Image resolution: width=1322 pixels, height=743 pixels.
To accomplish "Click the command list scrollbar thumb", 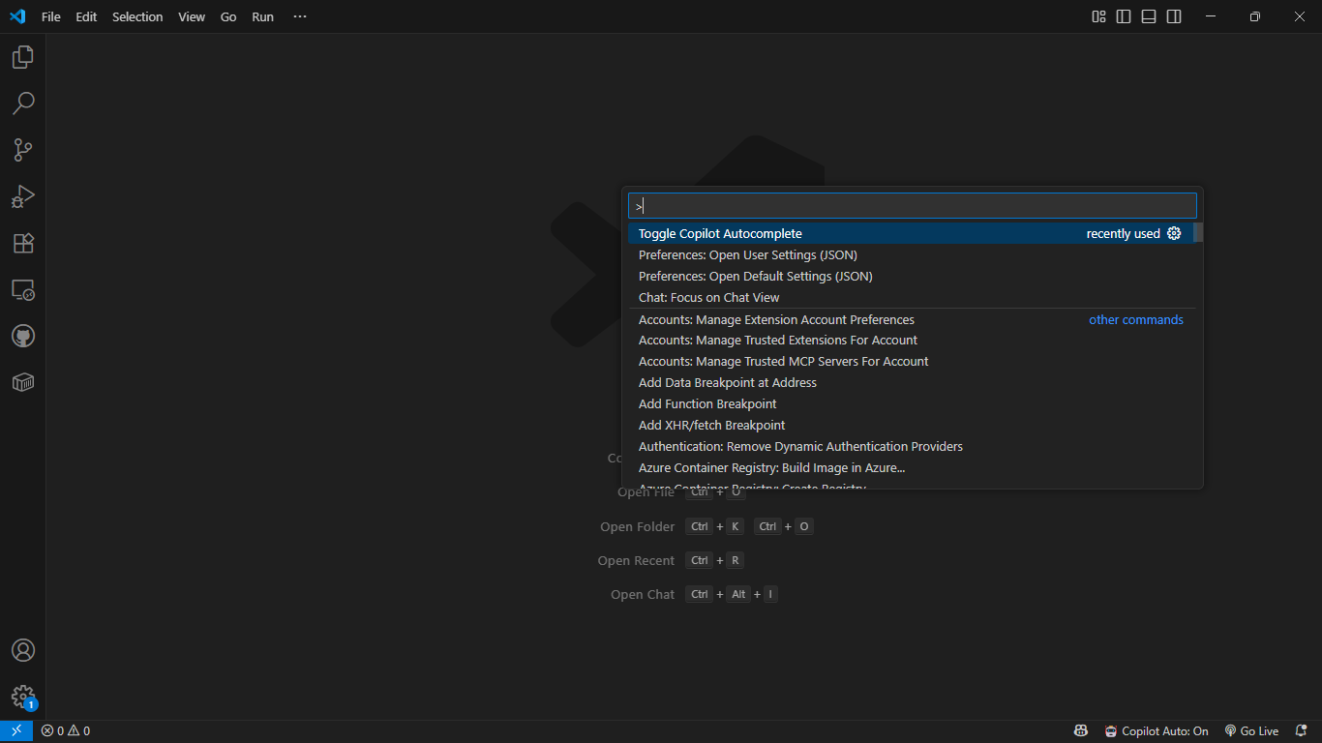I will tap(1198, 232).
